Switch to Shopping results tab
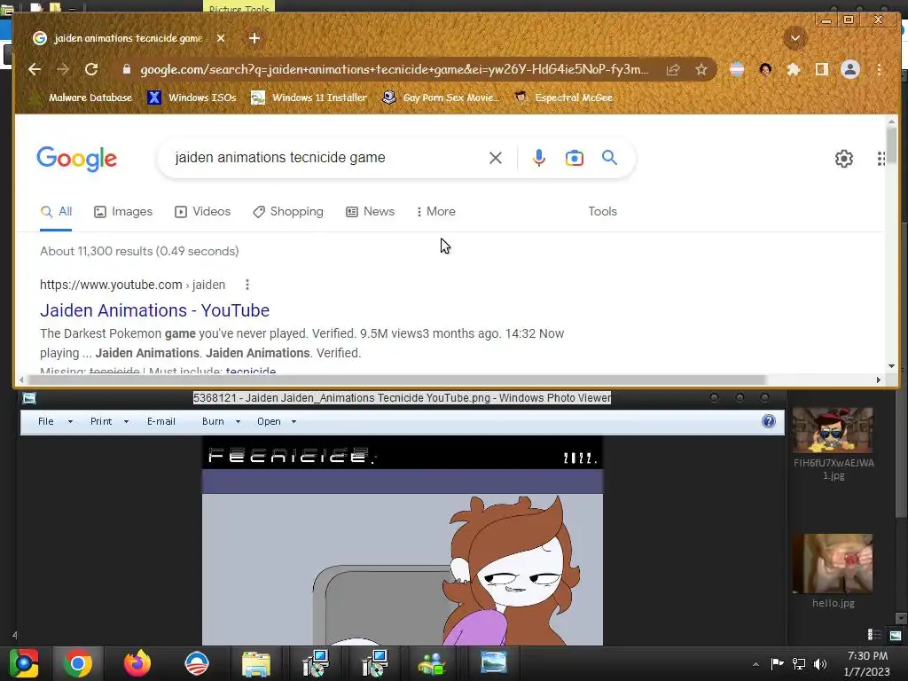This screenshot has width=908, height=681. pyautogui.click(x=288, y=212)
